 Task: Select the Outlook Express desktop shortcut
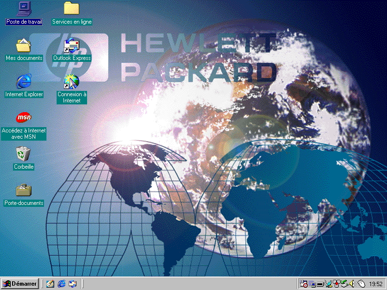[x=72, y=45]
